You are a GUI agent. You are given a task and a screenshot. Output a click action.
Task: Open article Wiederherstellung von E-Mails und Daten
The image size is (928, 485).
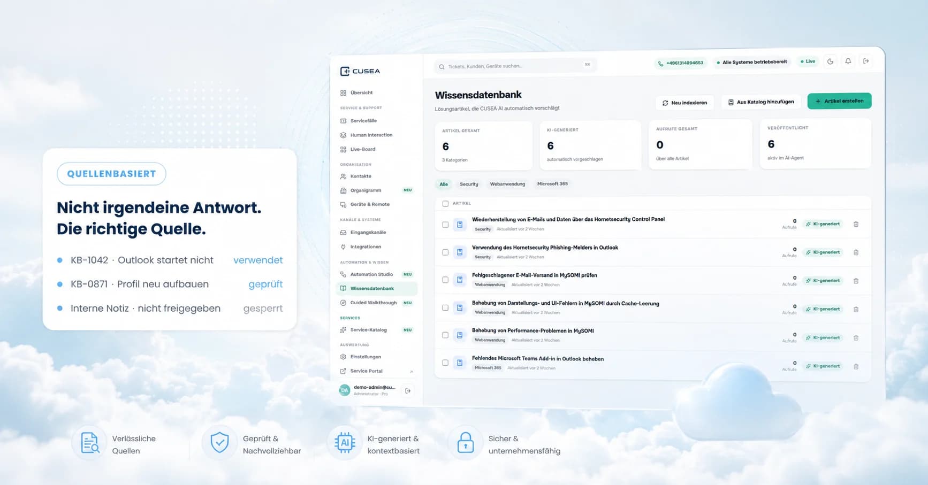pos(568,219)
